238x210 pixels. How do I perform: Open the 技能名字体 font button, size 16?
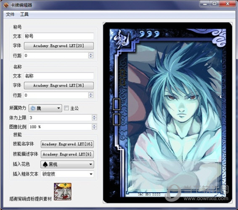(x=67, y=144)
